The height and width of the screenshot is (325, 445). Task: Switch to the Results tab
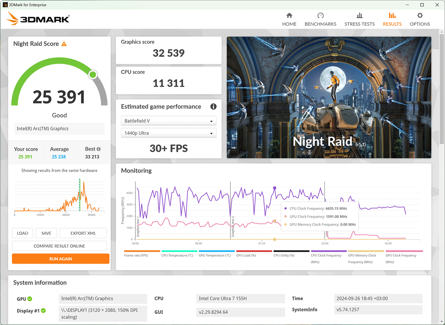click(392, 19)
